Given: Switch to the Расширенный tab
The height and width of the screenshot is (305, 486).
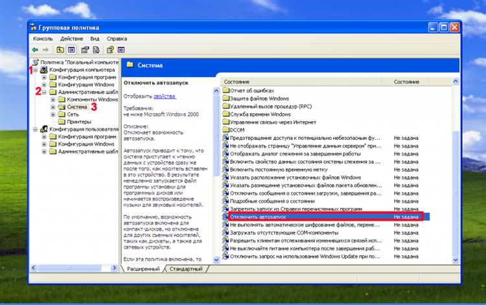Looking at the screenshot, I should coord(143,269).
